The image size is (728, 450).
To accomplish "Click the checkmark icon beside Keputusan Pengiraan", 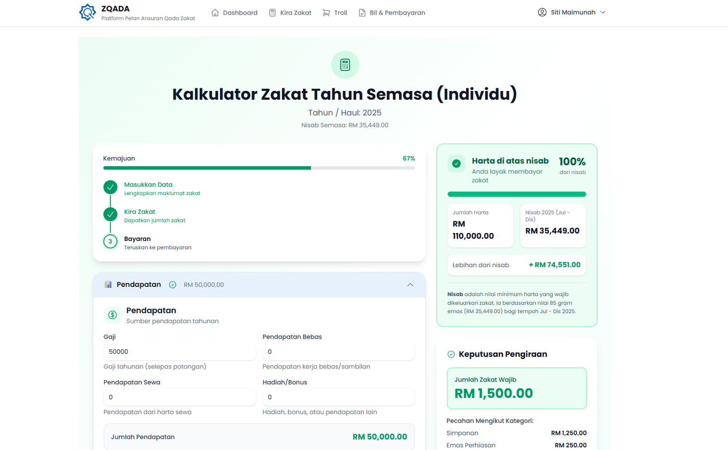I will coord(451,354).
